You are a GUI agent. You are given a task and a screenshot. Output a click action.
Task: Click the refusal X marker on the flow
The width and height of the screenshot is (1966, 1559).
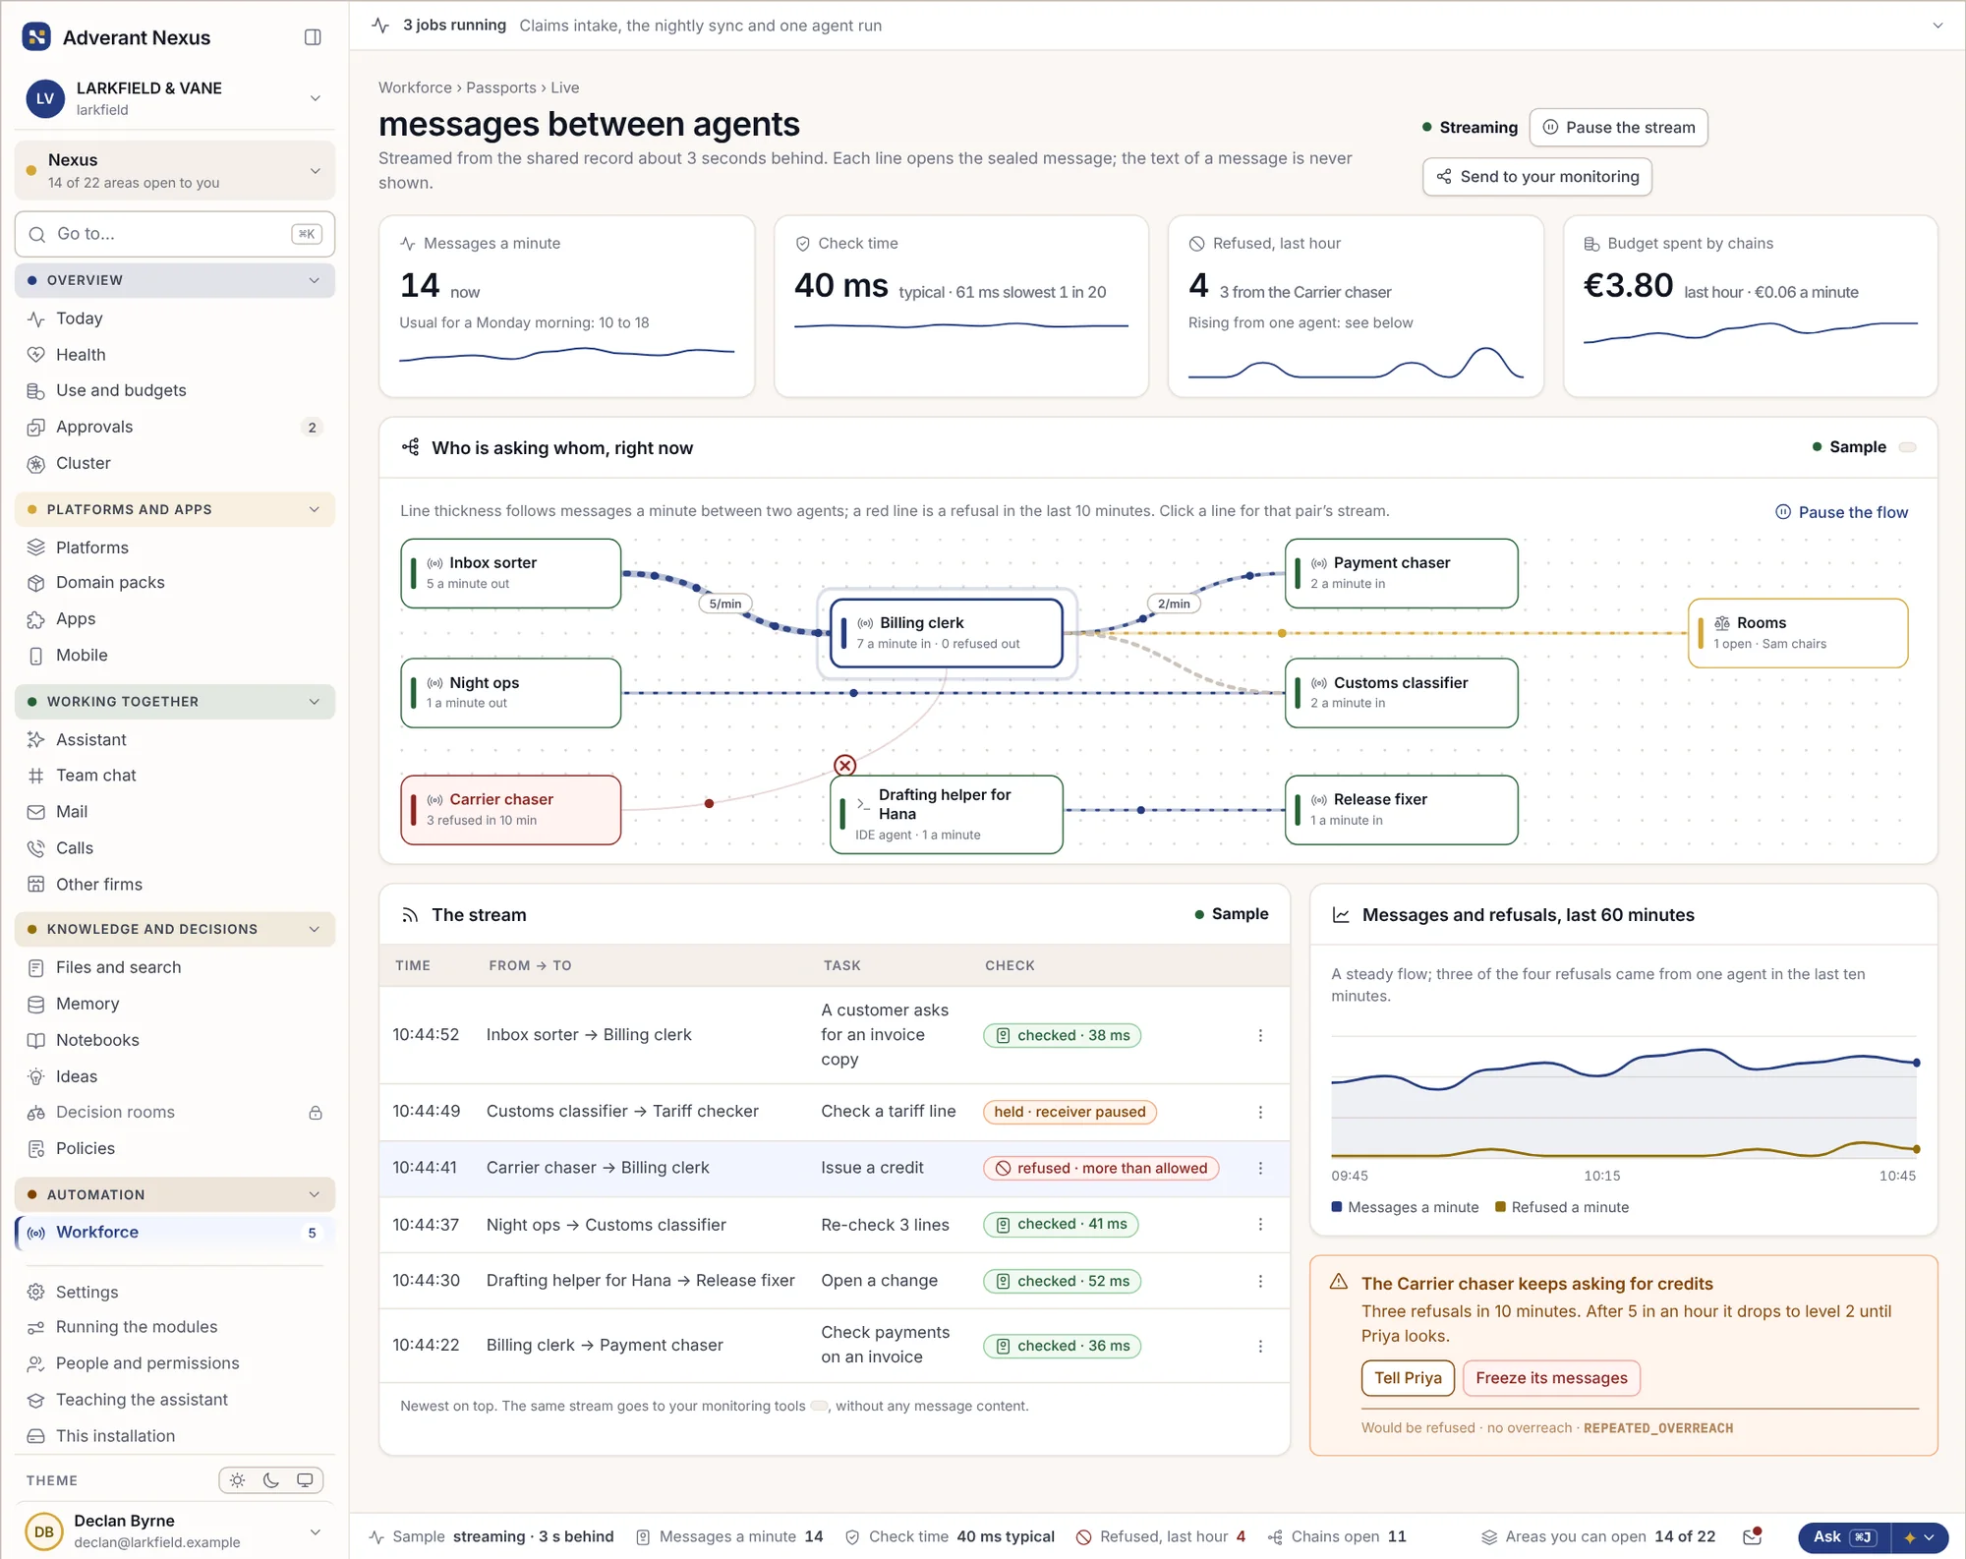coord(844,765)
